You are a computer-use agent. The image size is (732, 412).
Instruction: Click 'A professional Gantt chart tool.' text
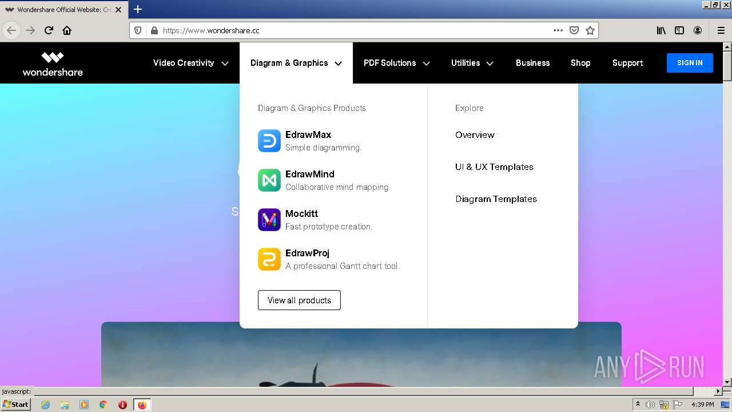[342, 266]
